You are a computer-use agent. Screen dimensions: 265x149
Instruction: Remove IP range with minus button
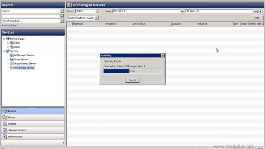[256, 11]
